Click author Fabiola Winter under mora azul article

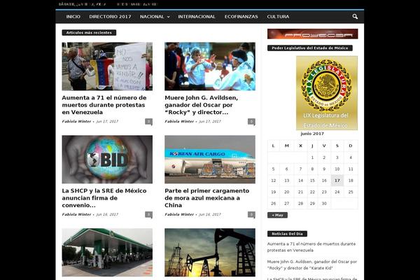coord(179,214)
